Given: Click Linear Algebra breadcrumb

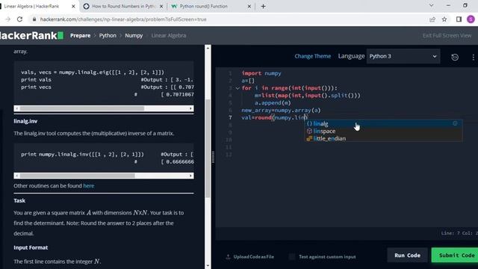Looking at the screenshot, I should pyautogui.click(x=169, y=35).
